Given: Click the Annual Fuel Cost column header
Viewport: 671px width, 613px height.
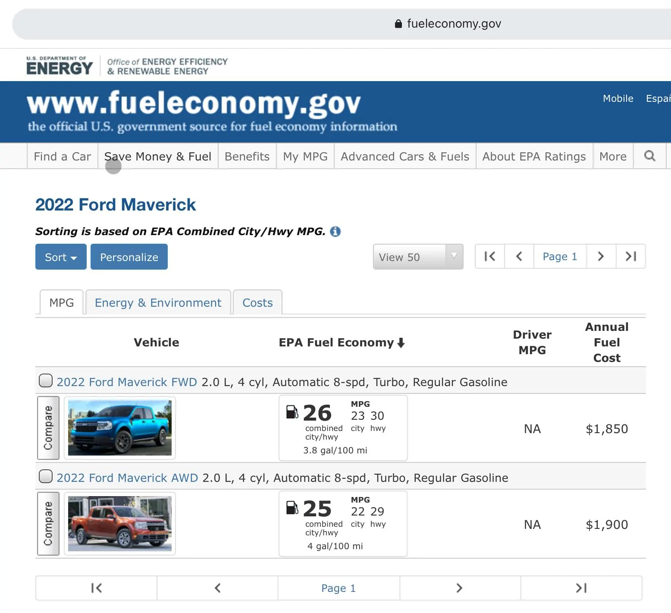Looking at the screenshot, I should click(x=607, y=342).
